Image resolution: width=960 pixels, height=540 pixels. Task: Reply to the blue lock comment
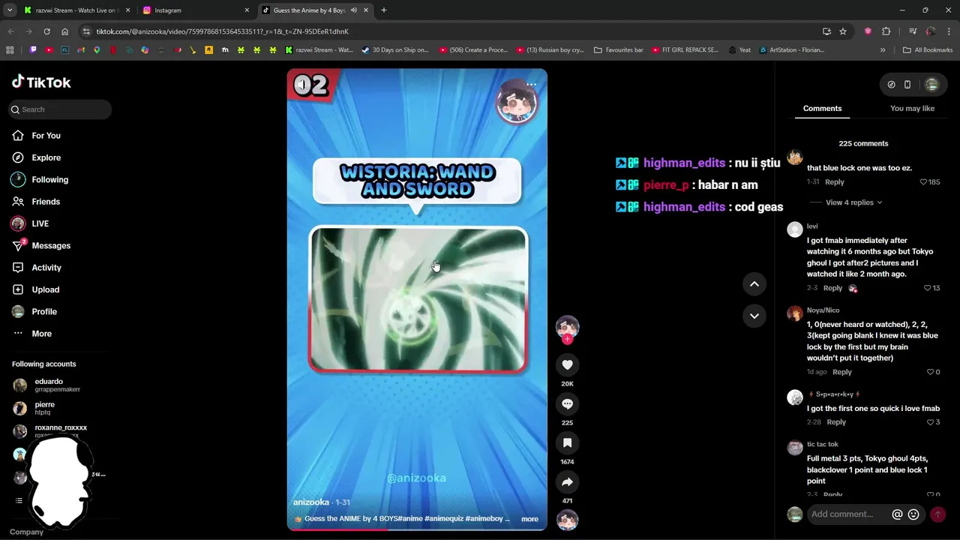tap(834, 182)
